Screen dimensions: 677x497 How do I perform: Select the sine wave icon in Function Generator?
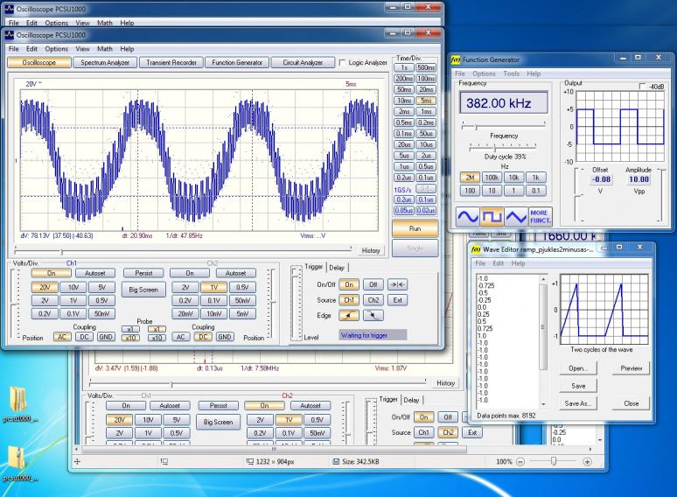[x=468, y=216]
